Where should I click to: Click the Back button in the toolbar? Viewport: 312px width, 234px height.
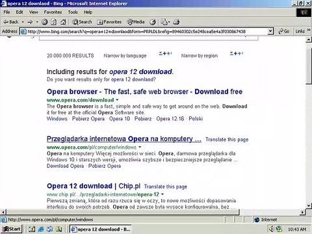pos(11,22)
